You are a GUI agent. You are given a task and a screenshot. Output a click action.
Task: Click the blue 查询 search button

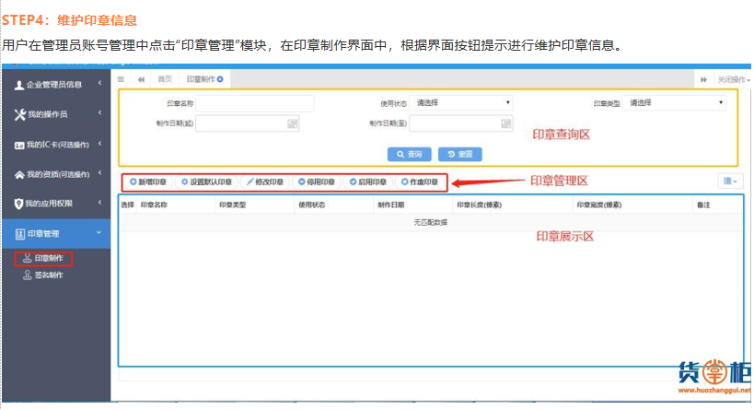click(410, 154)
